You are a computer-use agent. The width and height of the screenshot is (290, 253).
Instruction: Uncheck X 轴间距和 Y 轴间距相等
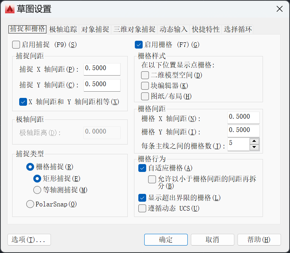[23, 102]
